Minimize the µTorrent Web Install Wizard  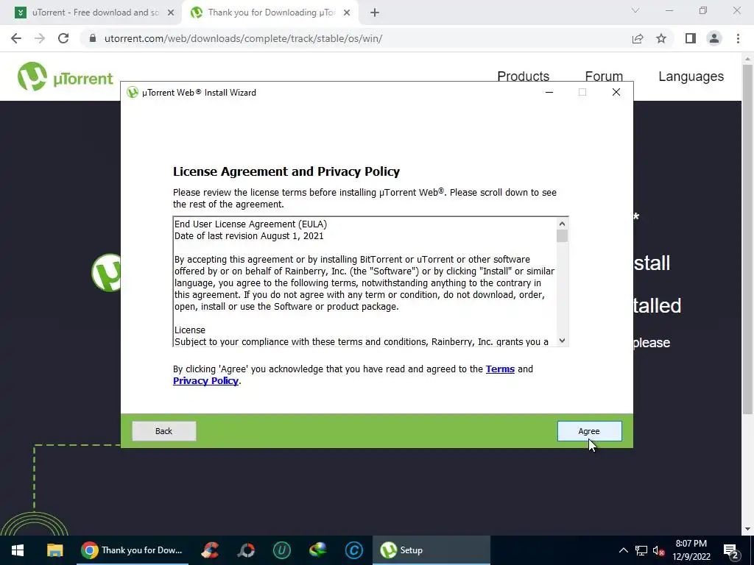[549, 92]
